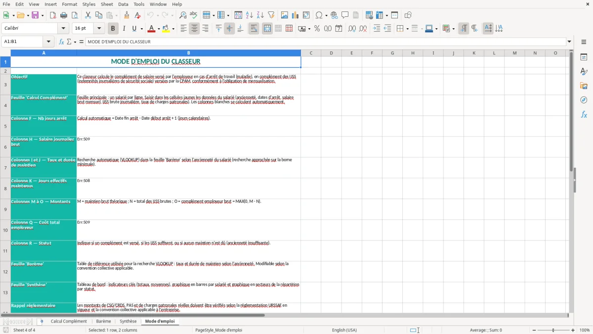Toggle Center Vertically alignment
Viewport: 593px width, 334px height.
click(229, 29)
